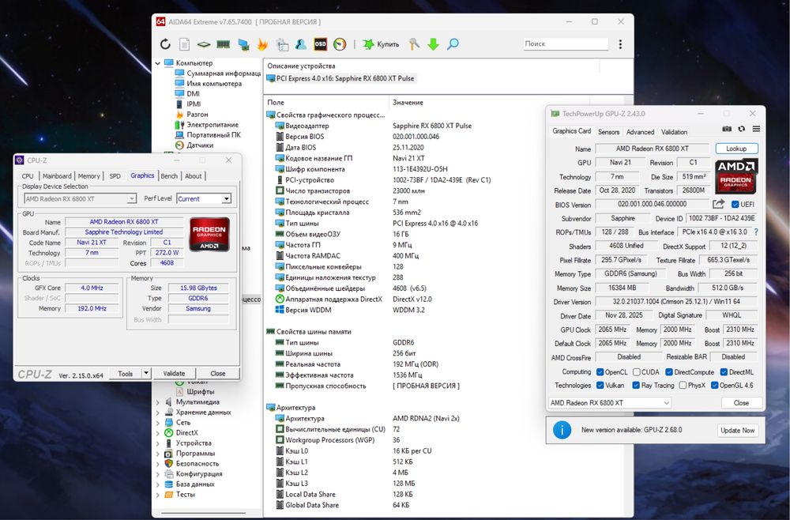Open the GPU selection dropdown in GPU-Z
The width and height of the screenshot is (790, 520).
coord(608,403)
